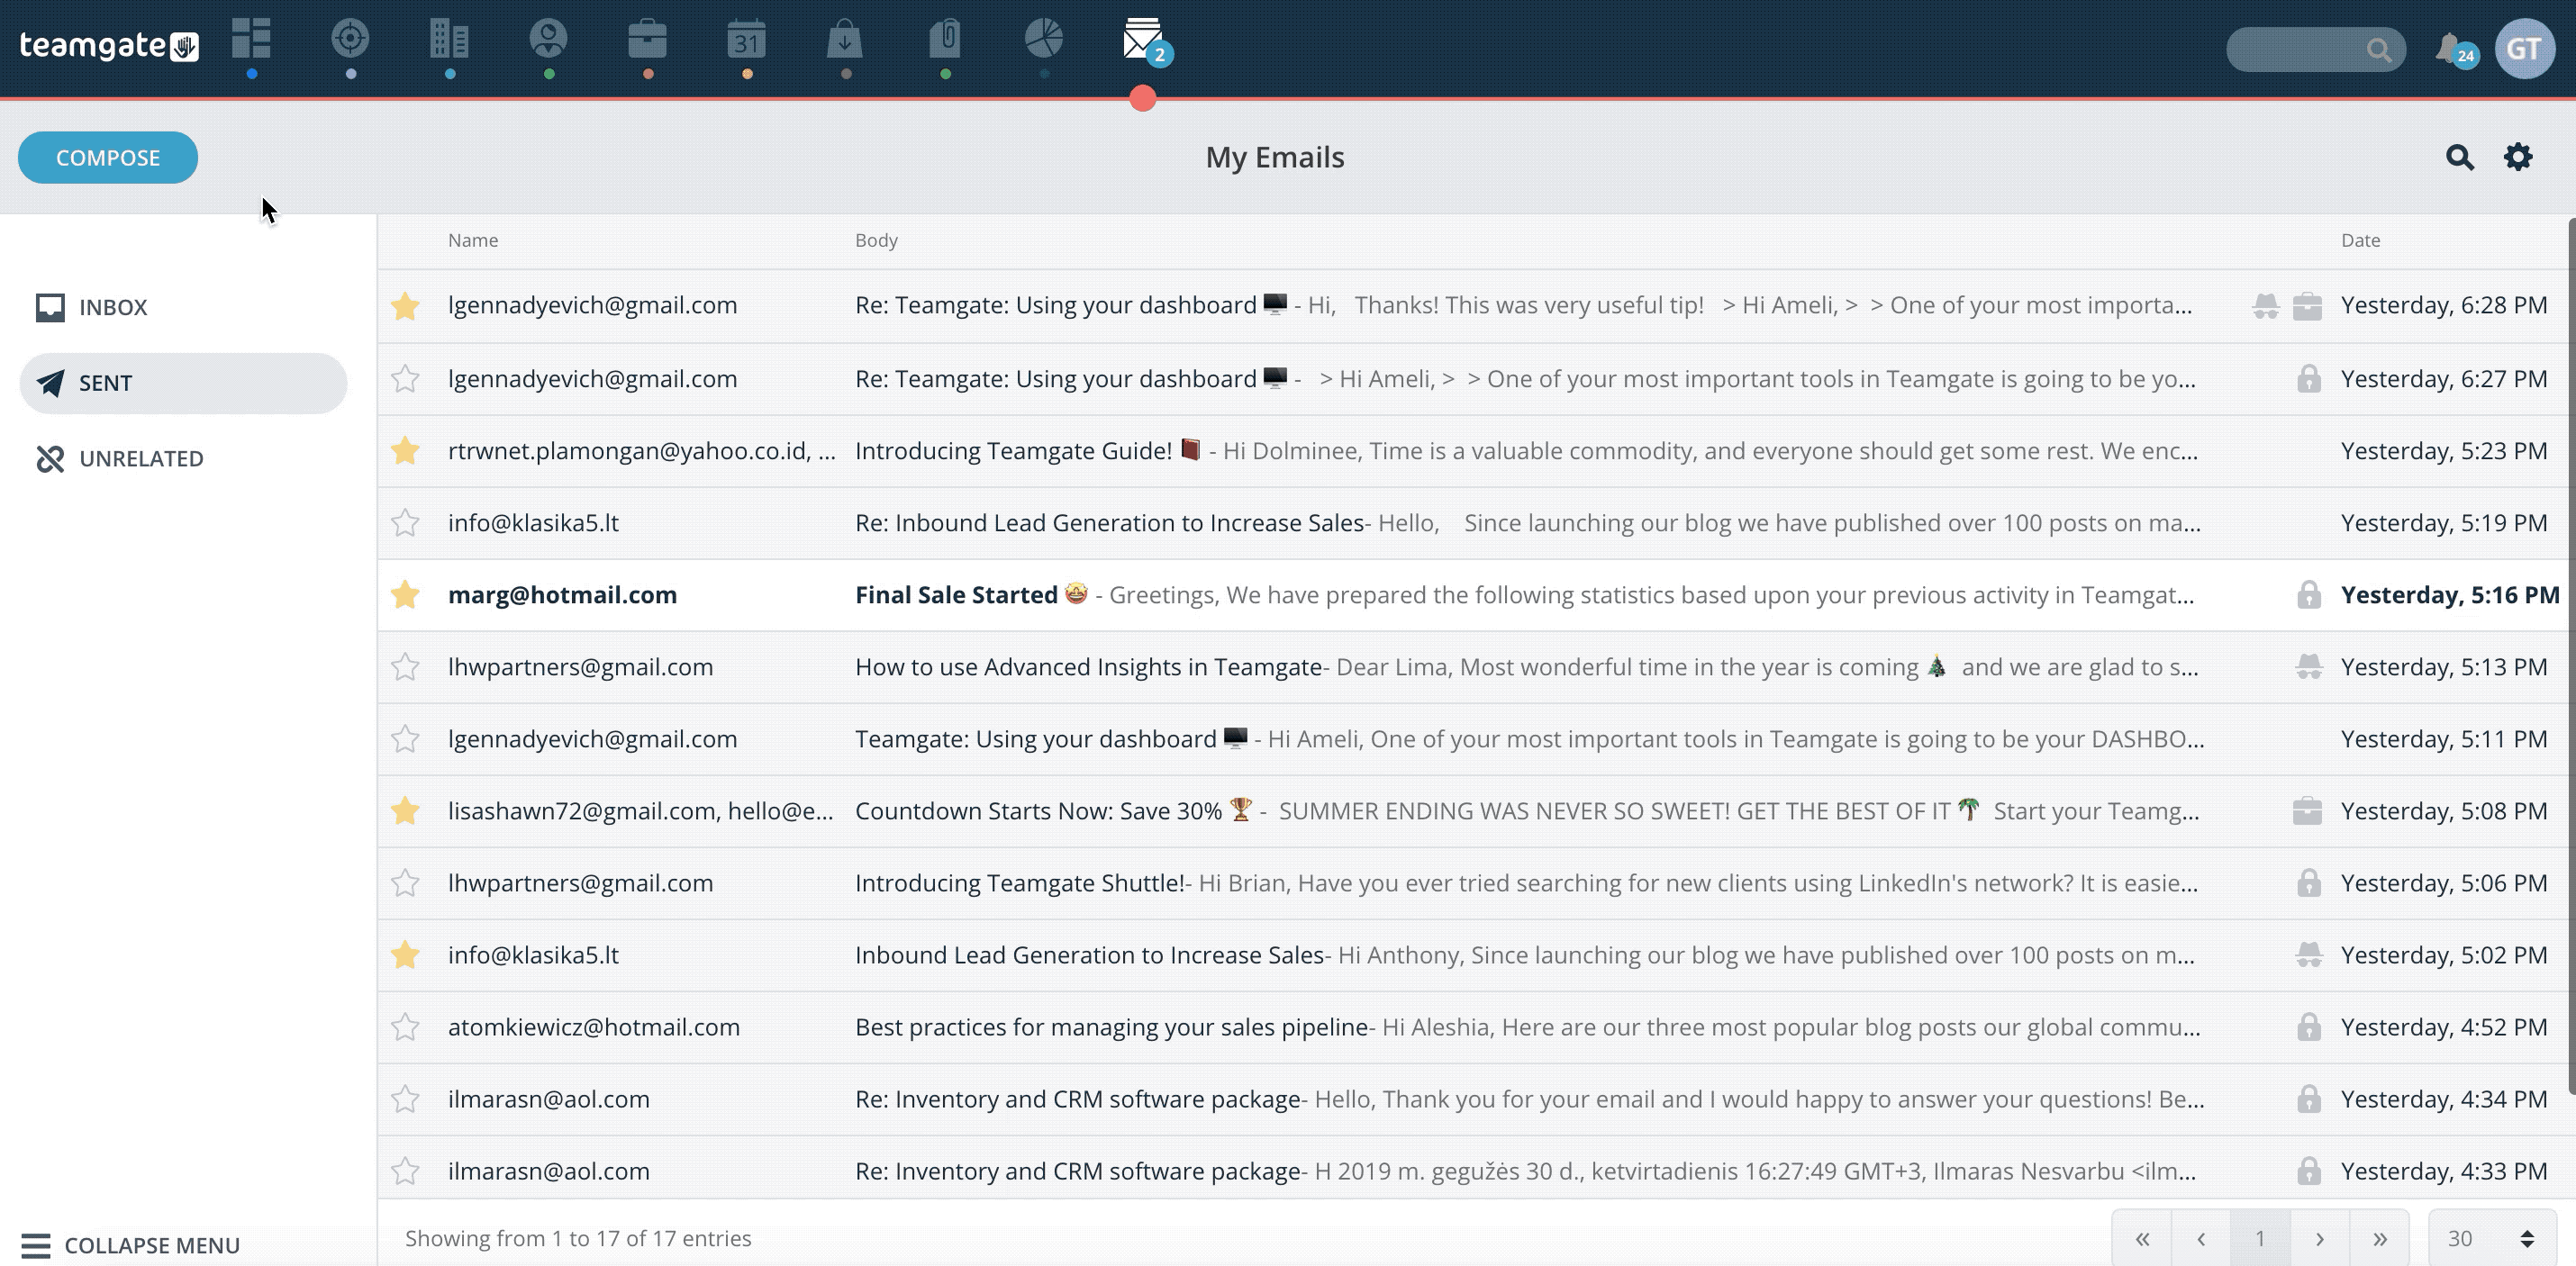Click the lock icon on Final Sale Started email
This screenshot has width=2576, height=1266.
click(x=2308, y=595)
